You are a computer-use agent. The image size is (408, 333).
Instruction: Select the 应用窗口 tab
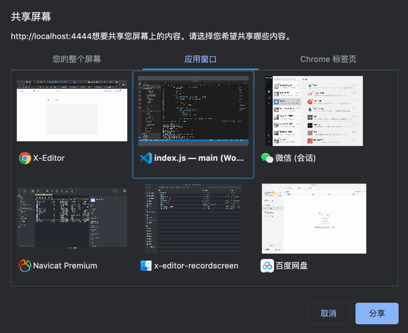pos(200,59)
